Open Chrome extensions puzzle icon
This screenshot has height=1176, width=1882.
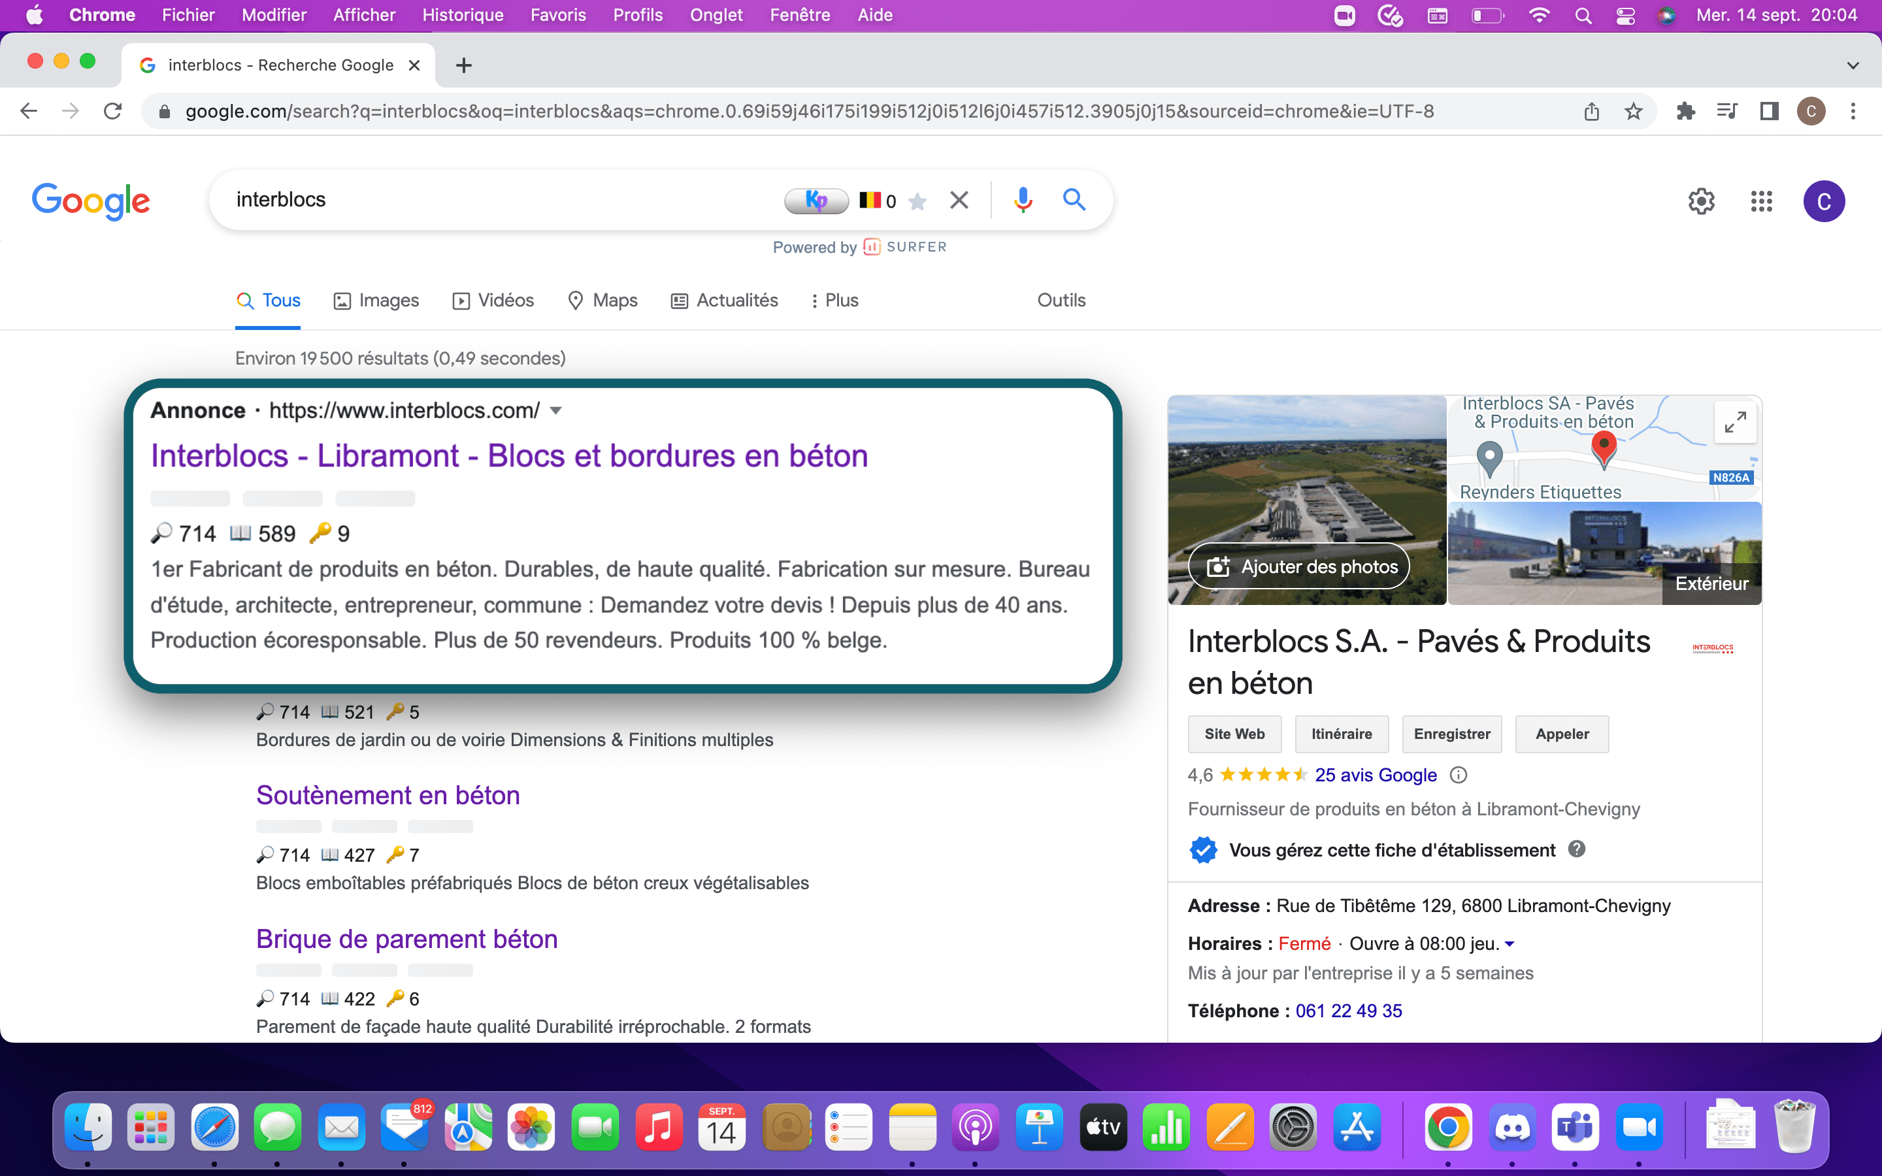point(1685,111)
